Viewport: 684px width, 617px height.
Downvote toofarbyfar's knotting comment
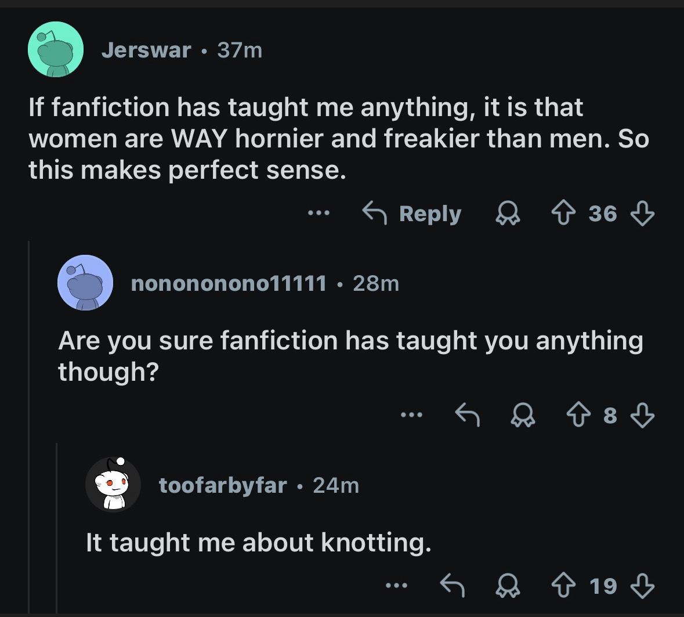click(642, 586)
